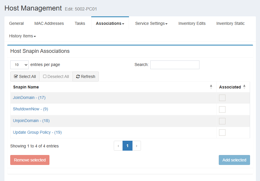260x181 pixels.
Task: Focus the Search input field
Action: coord(175,65)
